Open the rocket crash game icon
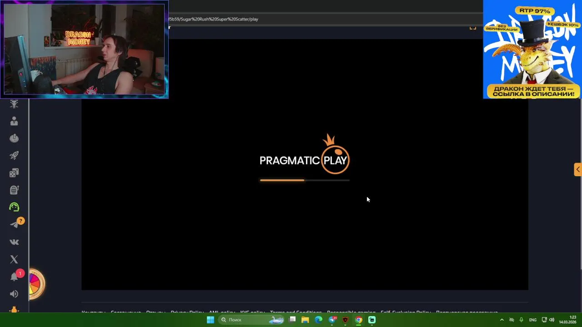The height and width of the screenshot is (327, 582). tap(14, 155)
